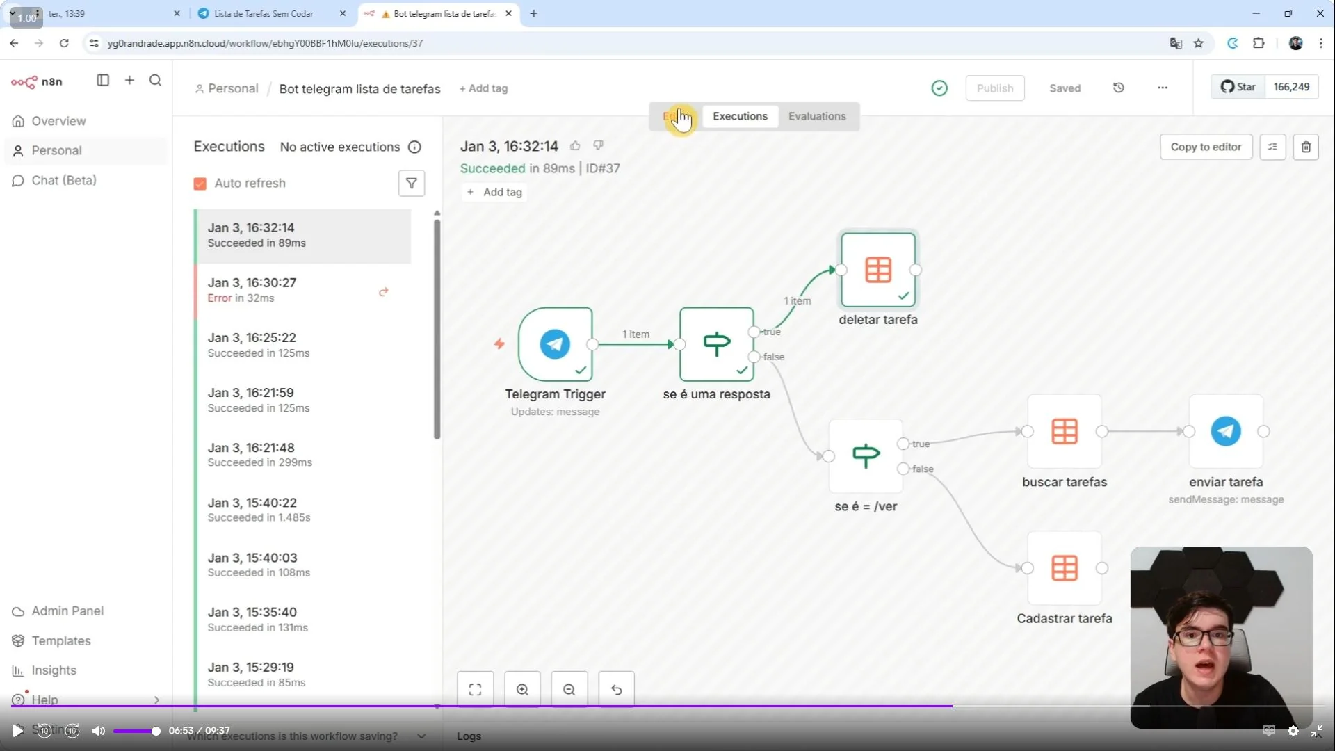Image resolution: width=1335 pixels, height=751 pixels.
Task: Fit the canvas view with the fit-to-view icon
Action: coord(476,690)
